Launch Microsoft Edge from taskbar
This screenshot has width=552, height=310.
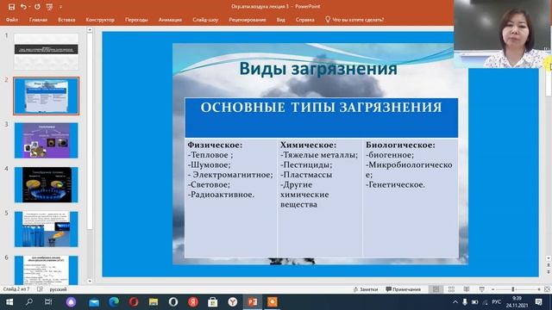(114, 302)
